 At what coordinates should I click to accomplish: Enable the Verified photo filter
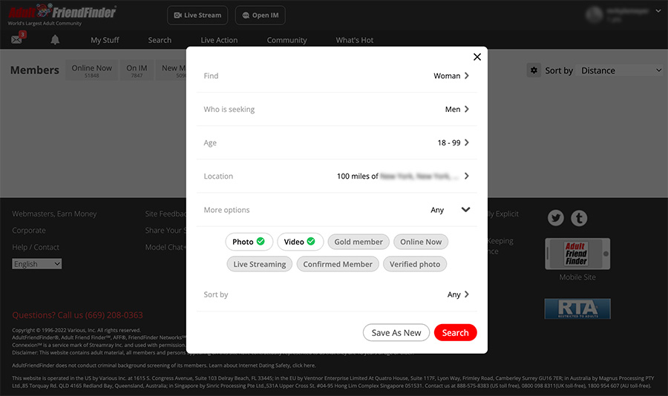click(x=414, y=264)
